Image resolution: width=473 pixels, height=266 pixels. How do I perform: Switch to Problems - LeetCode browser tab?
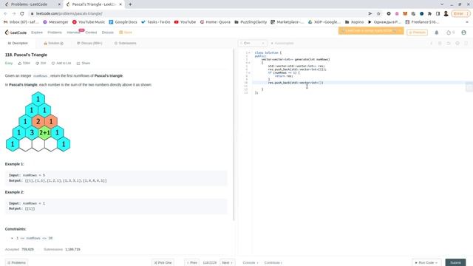click(x=32, y=4)
